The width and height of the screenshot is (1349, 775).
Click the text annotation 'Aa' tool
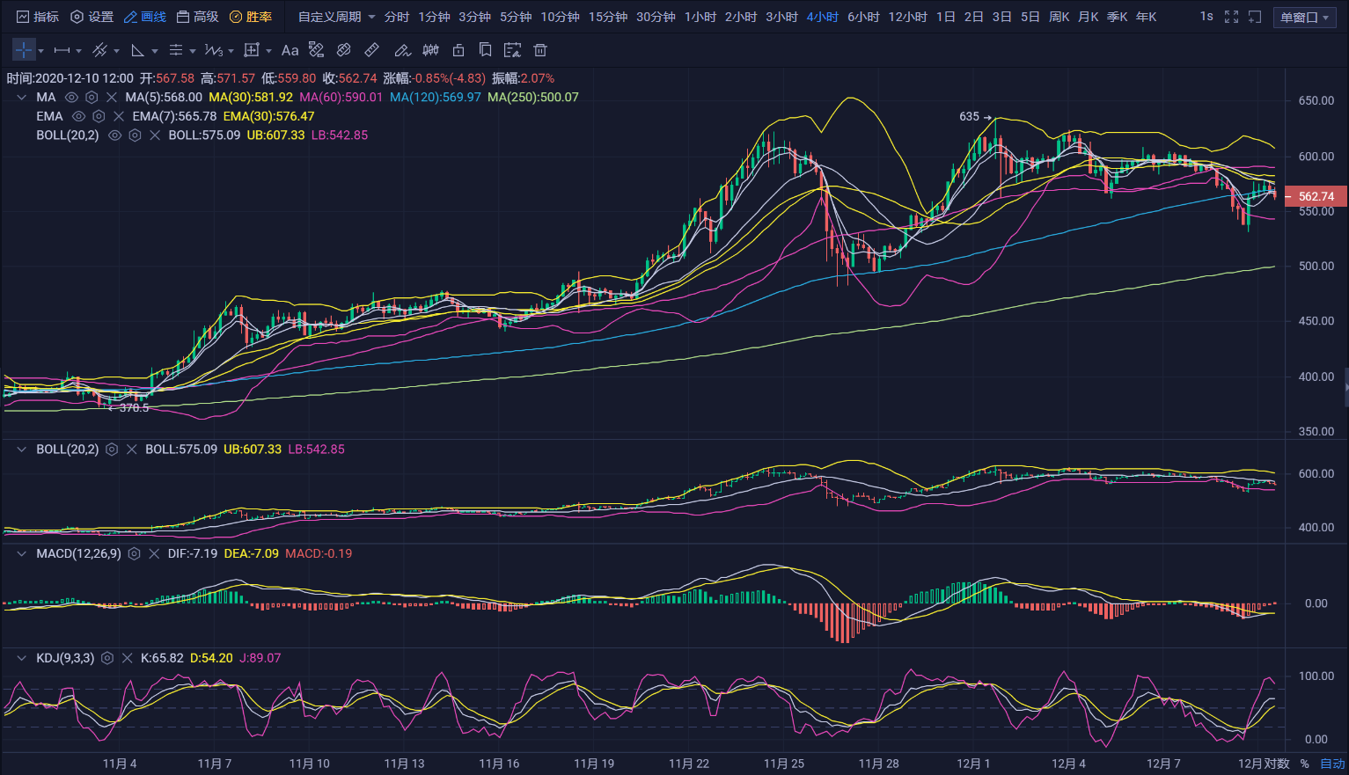pyautogui.click(x=290, y=50)
